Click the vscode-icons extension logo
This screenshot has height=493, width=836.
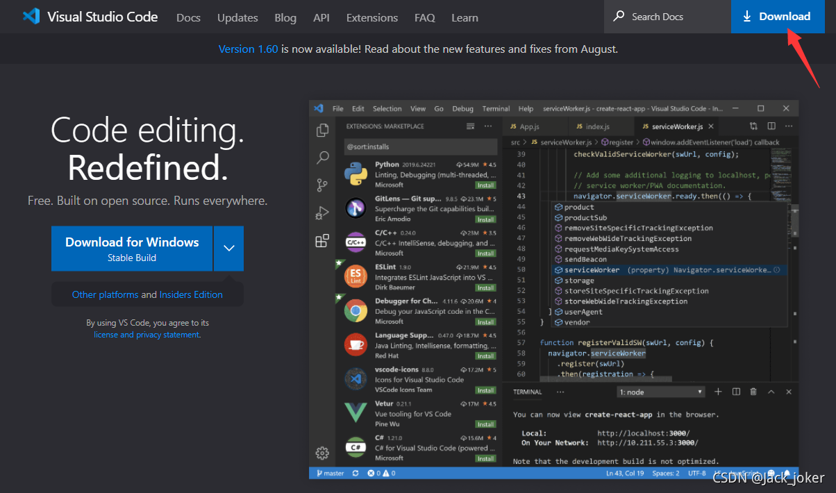tap(356, 378)
